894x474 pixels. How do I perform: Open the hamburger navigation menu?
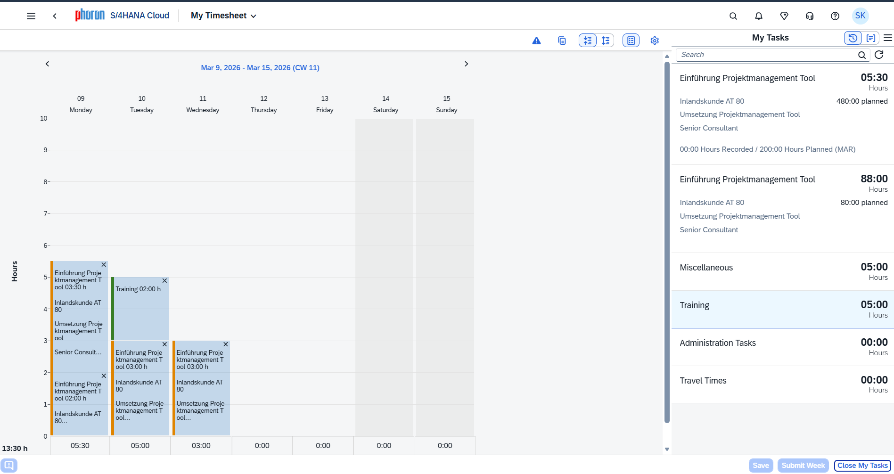31,16
